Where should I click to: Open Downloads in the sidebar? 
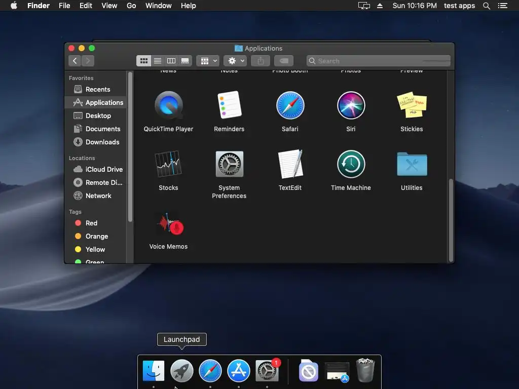[x=96, y=142]
